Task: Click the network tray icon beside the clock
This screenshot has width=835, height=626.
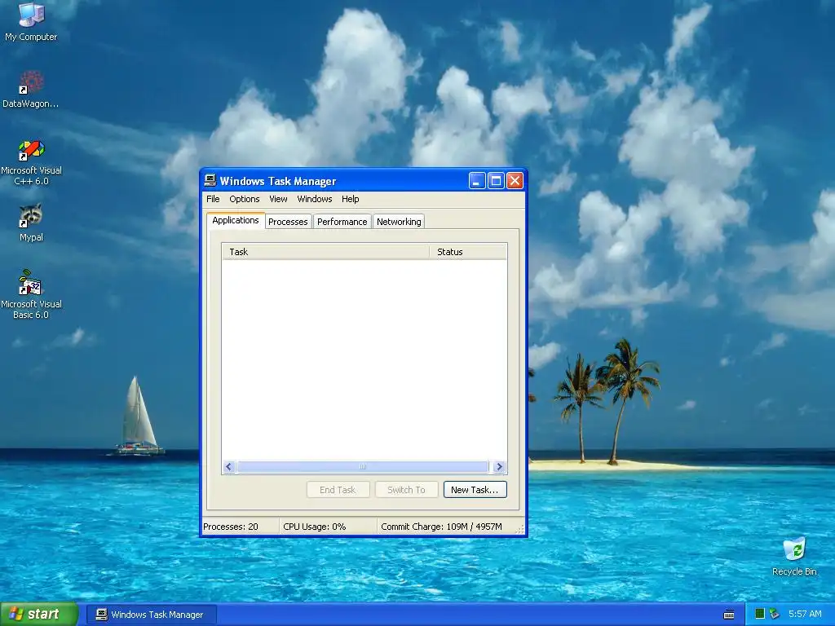Action: [x=775, y=614]
